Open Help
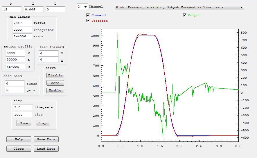 19,139
